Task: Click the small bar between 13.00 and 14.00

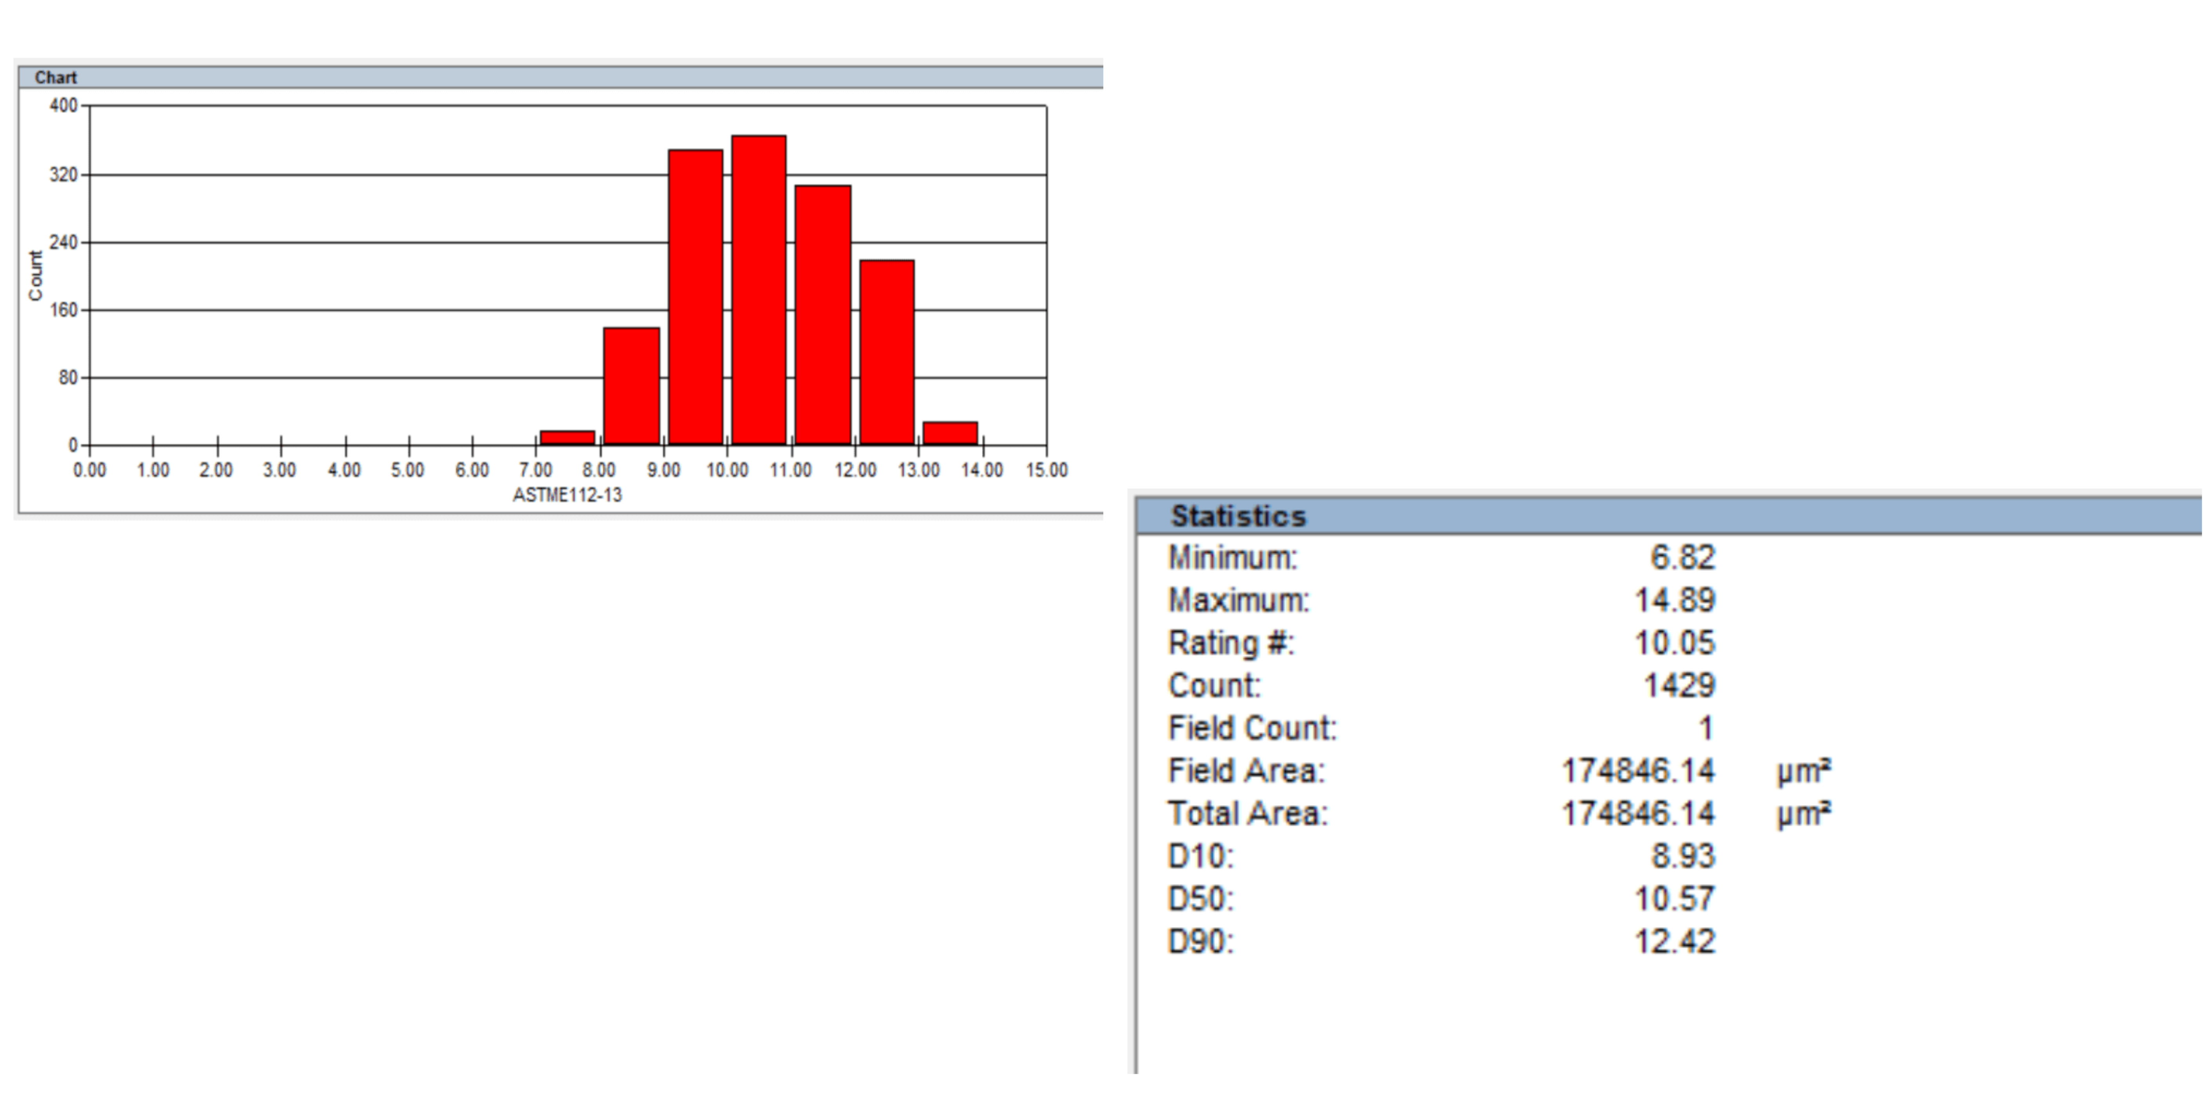Action: click(950, 433)
